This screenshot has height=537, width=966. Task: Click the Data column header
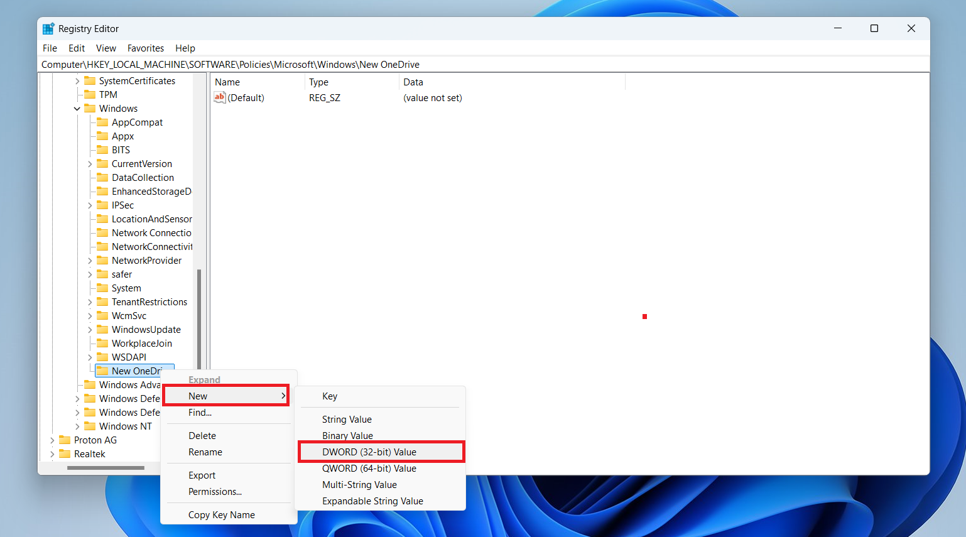pos(512,82)
